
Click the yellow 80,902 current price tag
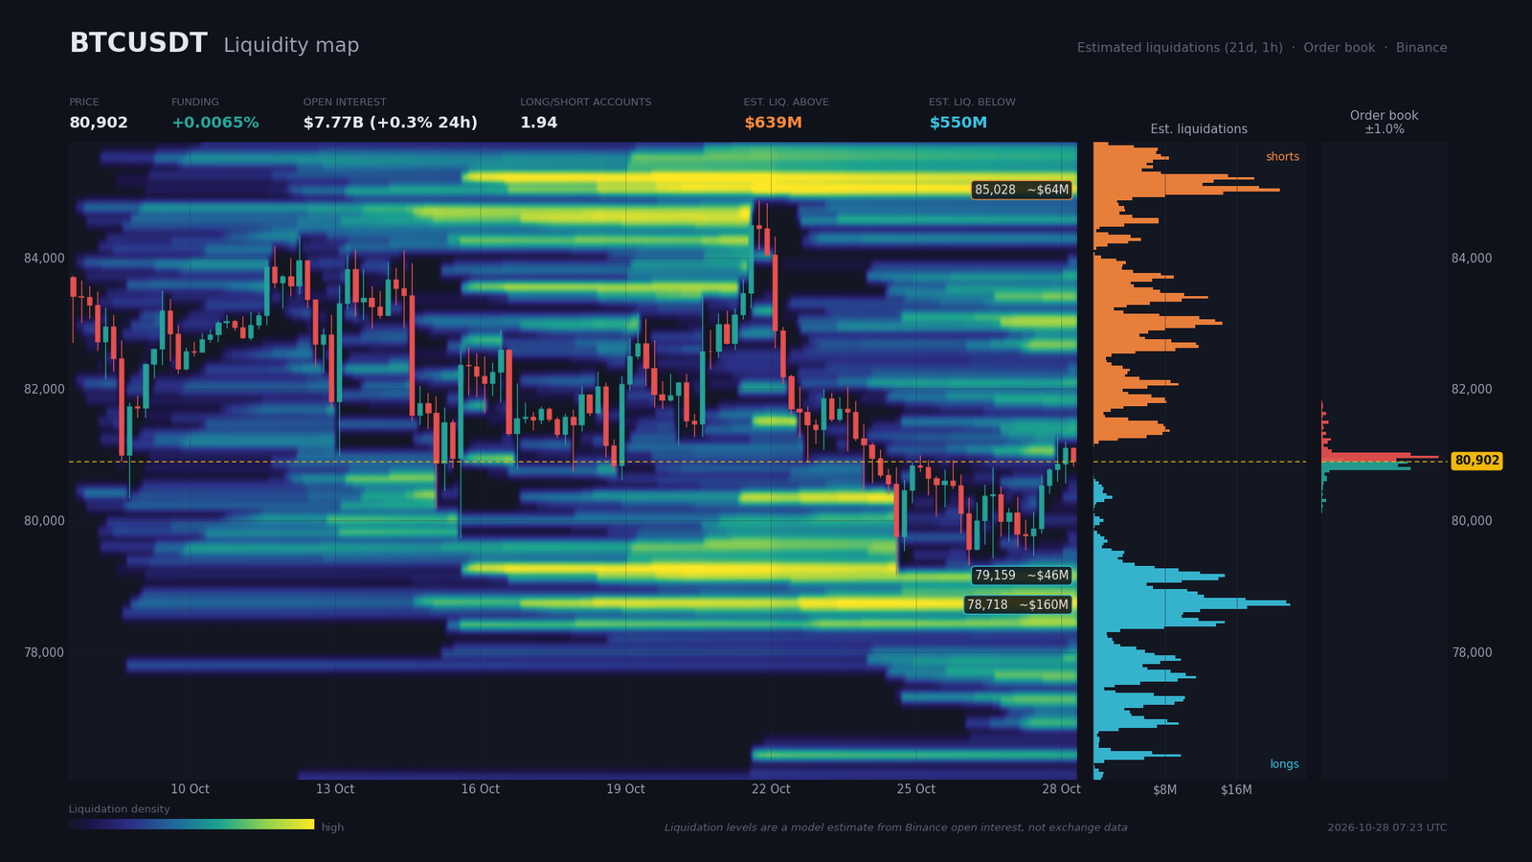pos(1476,461)
